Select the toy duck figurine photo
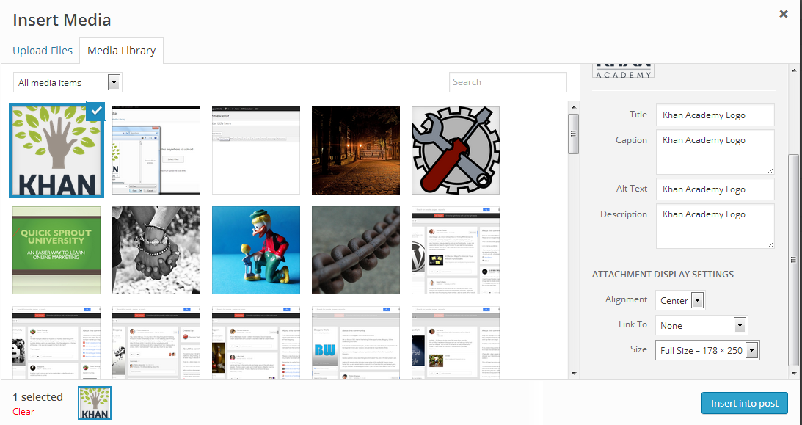The height and width of the screenshot is (425, 802). 256,250
